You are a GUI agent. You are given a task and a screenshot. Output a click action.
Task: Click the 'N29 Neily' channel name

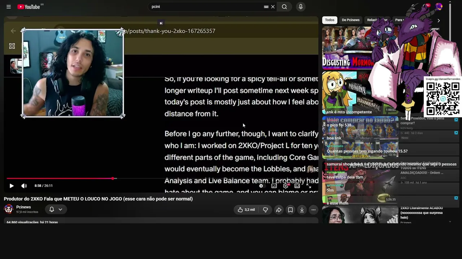coord(407,128)
